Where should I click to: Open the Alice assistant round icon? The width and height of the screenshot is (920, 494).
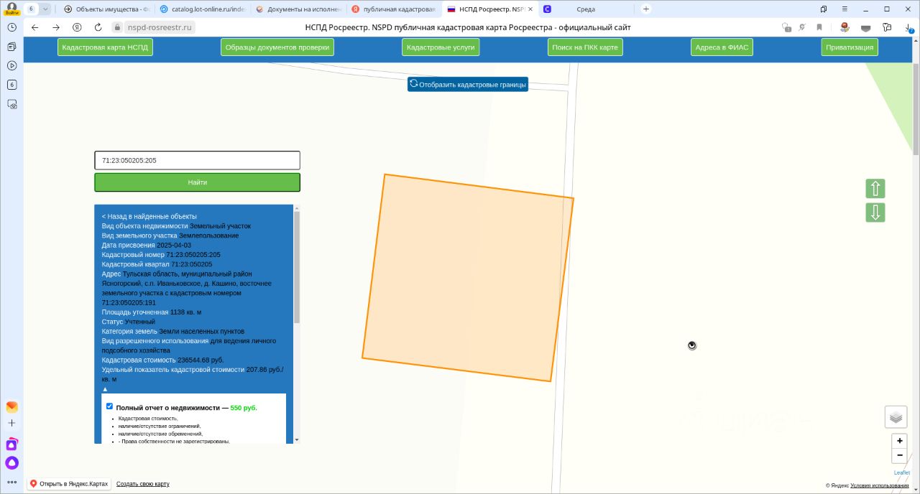(x=11, y=463)
